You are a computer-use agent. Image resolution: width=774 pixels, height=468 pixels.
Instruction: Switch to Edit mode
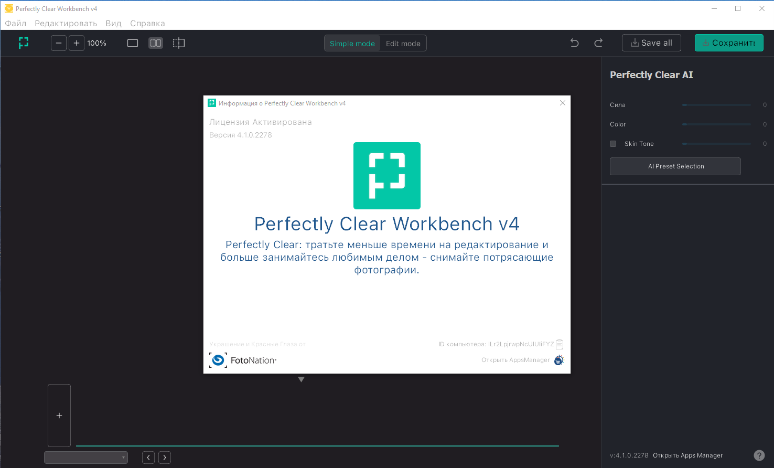403,44
